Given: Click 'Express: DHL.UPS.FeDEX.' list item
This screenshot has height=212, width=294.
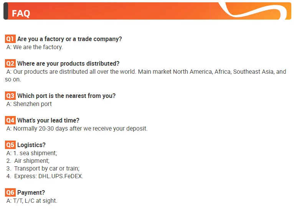Looking at the screenshot, I should point(49,176).
